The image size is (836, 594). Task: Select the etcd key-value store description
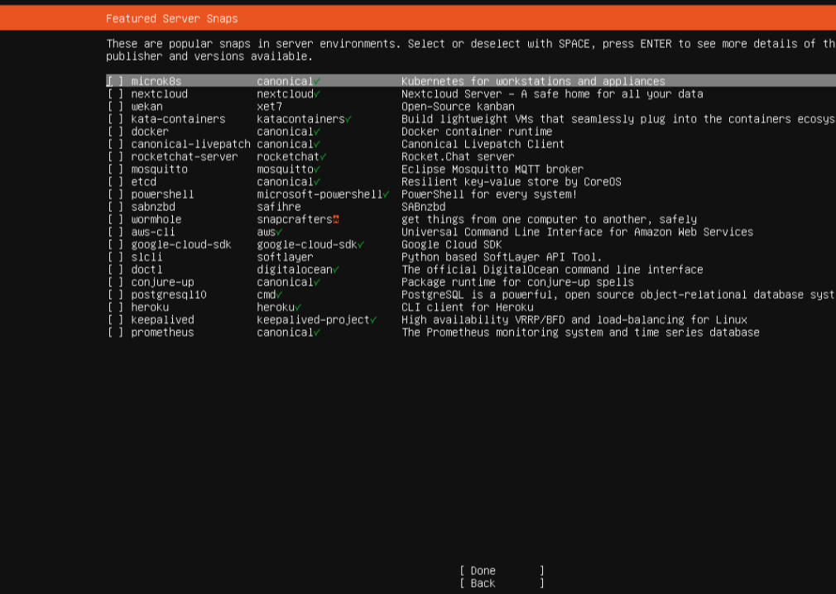(511, 182)
